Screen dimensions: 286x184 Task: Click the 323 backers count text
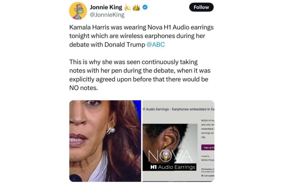(207, 169)
